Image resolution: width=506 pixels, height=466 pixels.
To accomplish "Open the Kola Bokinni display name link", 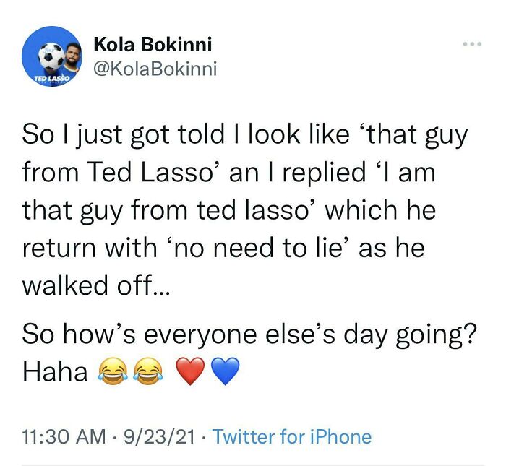I will tap(153, 45).
